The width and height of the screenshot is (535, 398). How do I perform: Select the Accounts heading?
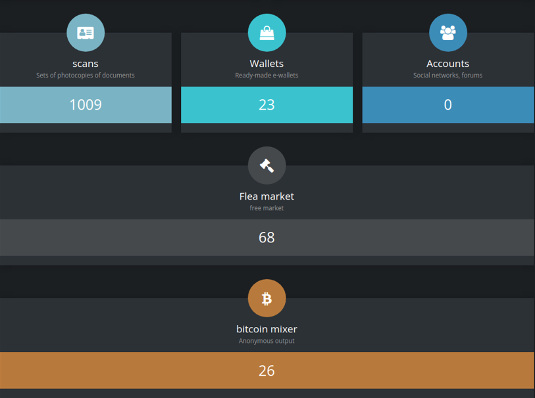point(447,64)
